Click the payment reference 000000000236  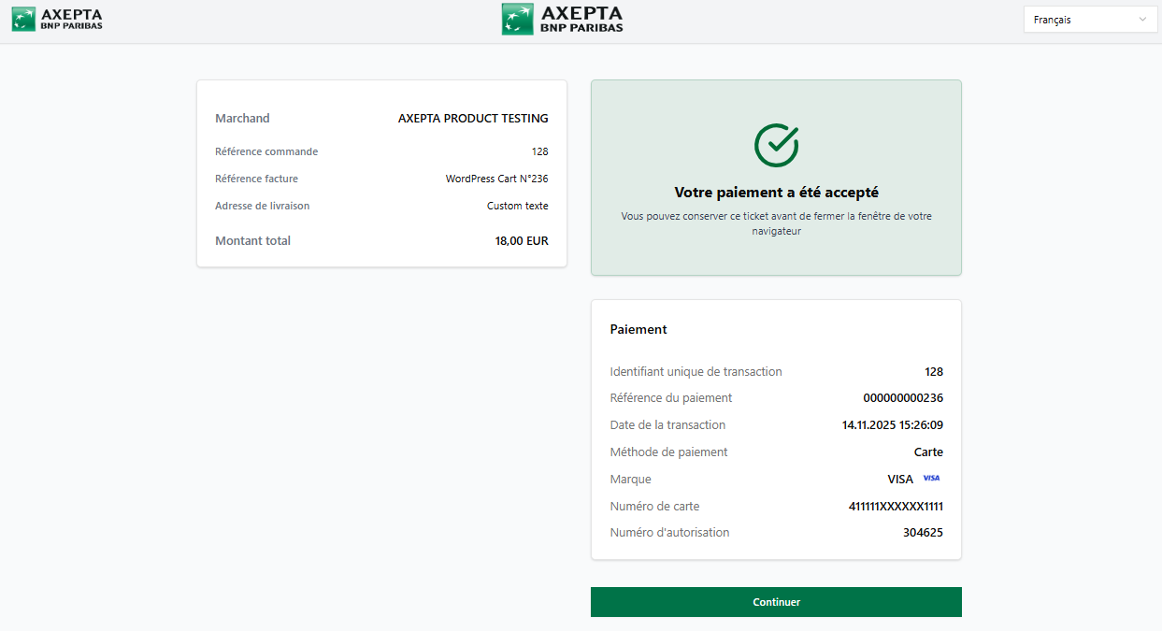click(902, 398)
